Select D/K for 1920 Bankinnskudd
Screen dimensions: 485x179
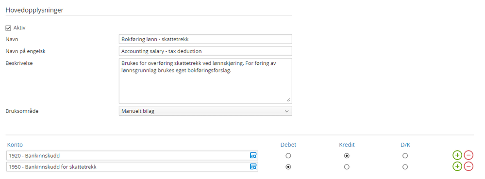[405, 156]
